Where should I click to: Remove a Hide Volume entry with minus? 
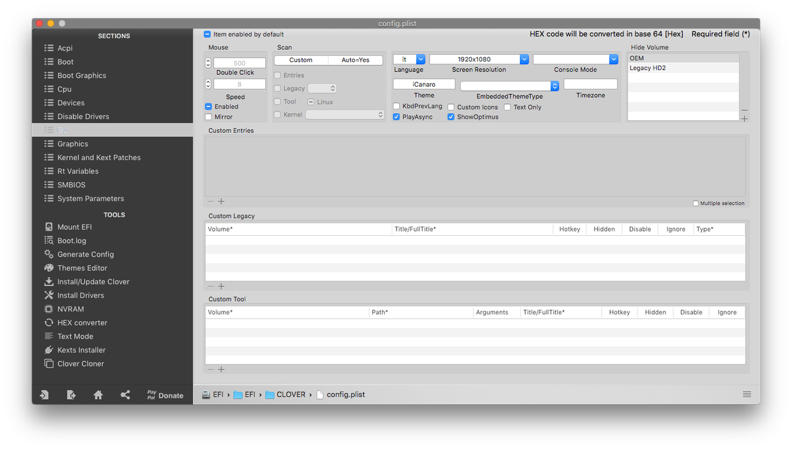[x=744, y=110]
